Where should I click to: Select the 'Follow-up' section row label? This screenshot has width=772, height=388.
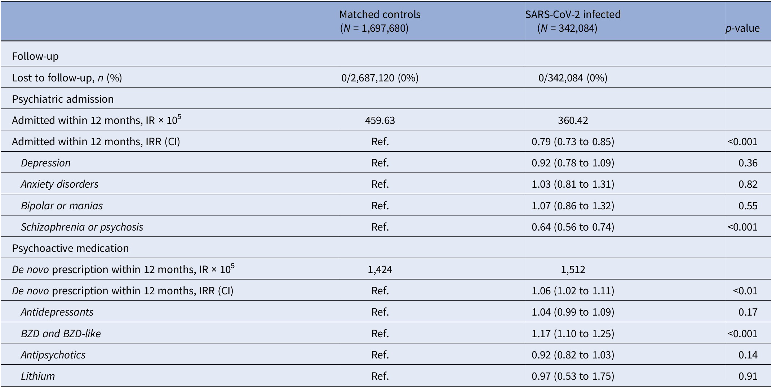tap(35, 56)
